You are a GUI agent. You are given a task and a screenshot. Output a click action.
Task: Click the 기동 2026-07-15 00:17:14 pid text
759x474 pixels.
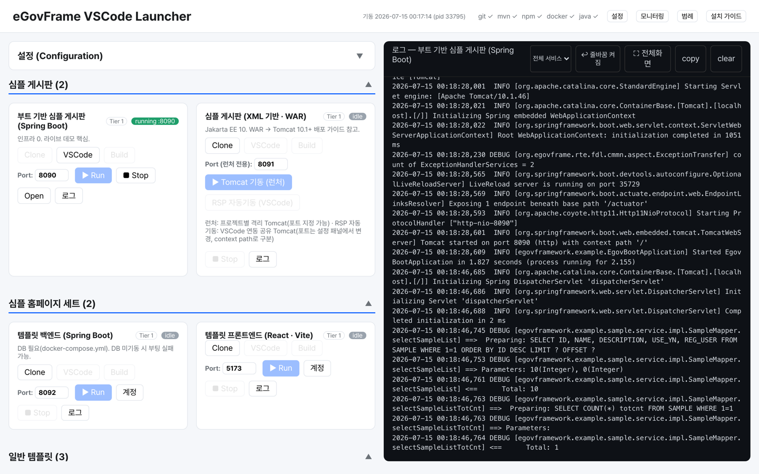414,16
